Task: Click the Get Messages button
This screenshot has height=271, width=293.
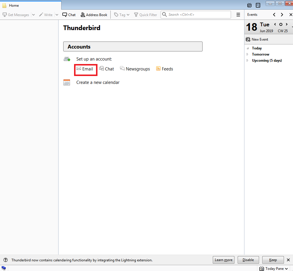Action: pyautogui.click(x=16, y=15)
